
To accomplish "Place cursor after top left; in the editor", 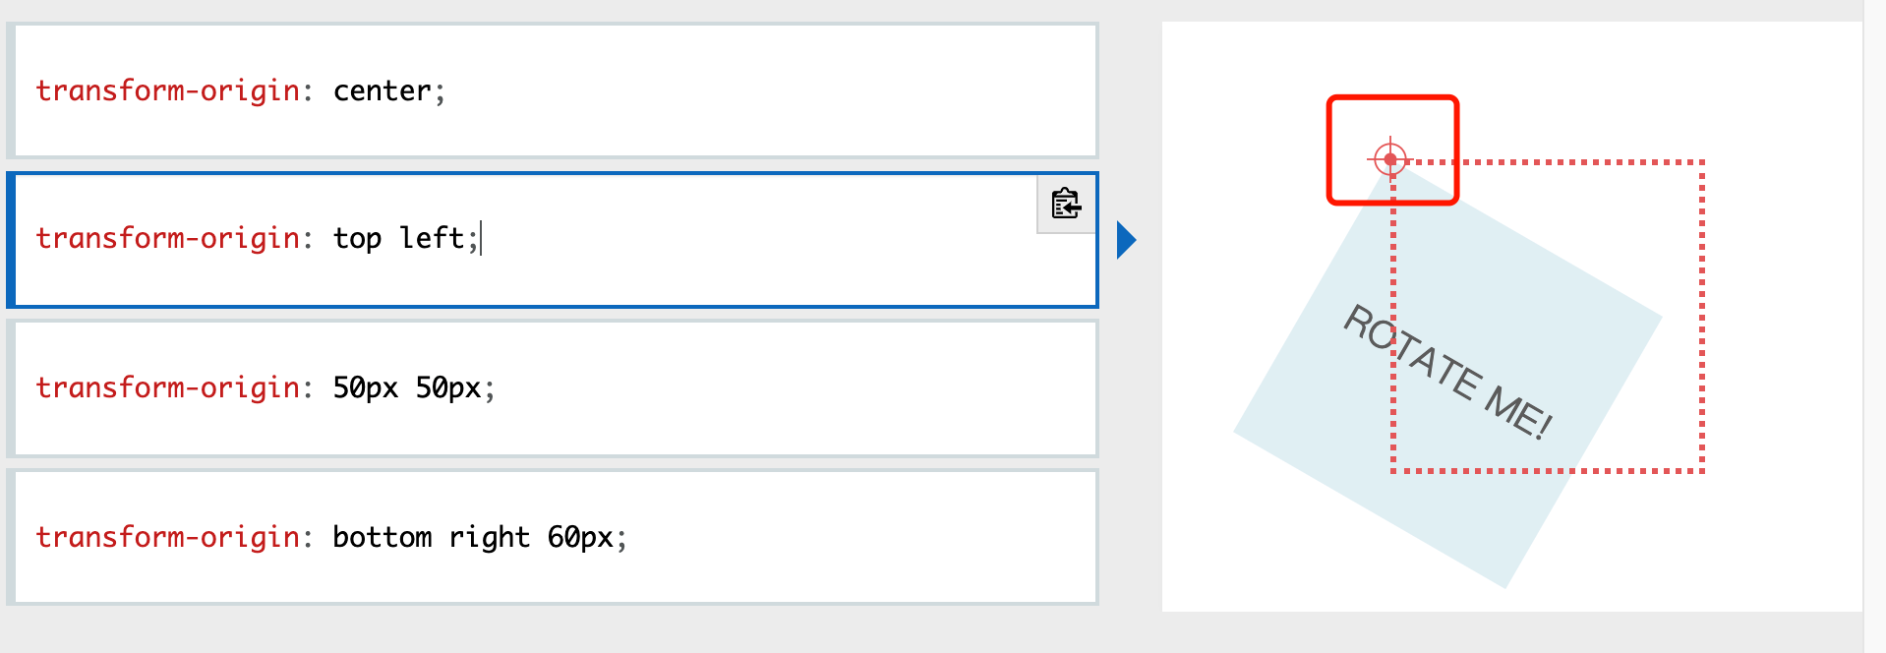I will click(x=481, y=238).
